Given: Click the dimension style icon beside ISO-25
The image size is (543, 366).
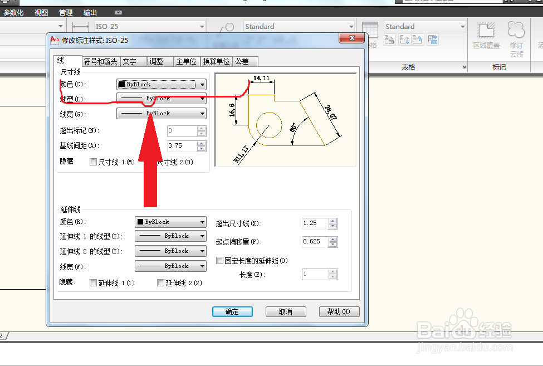Looking at the screenshot, I should click(x=80, y=27).
